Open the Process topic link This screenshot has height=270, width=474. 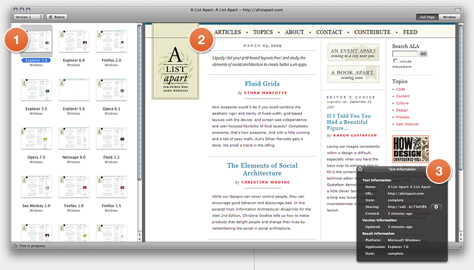tap(402, 117)
